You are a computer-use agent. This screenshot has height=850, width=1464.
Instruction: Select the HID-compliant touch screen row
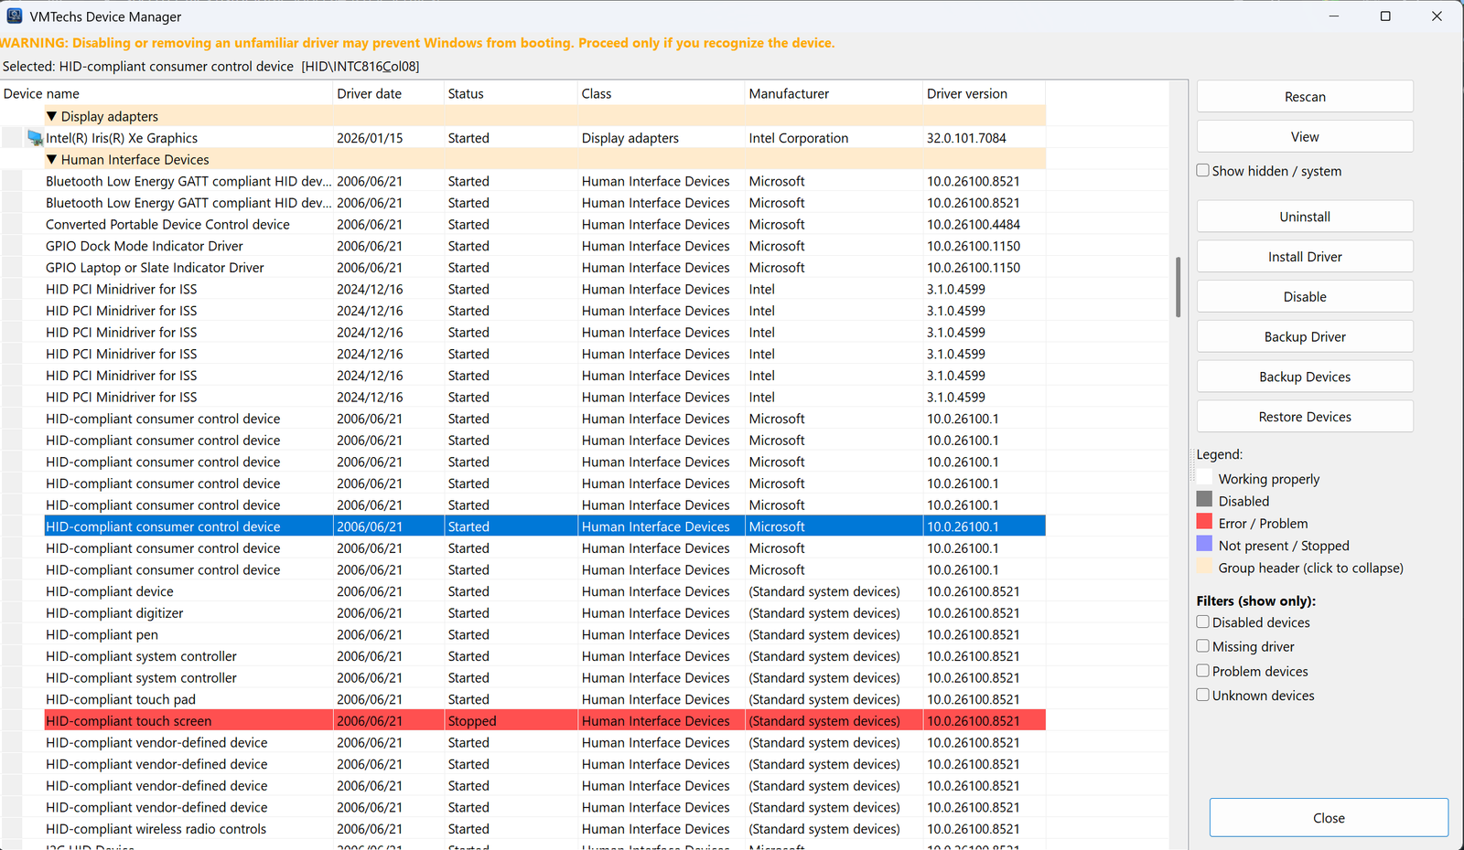pos(544,720)
